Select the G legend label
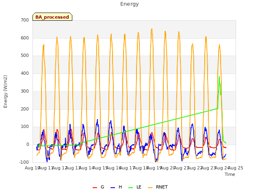Screen dimensions: 260x195 click(102, 187)
